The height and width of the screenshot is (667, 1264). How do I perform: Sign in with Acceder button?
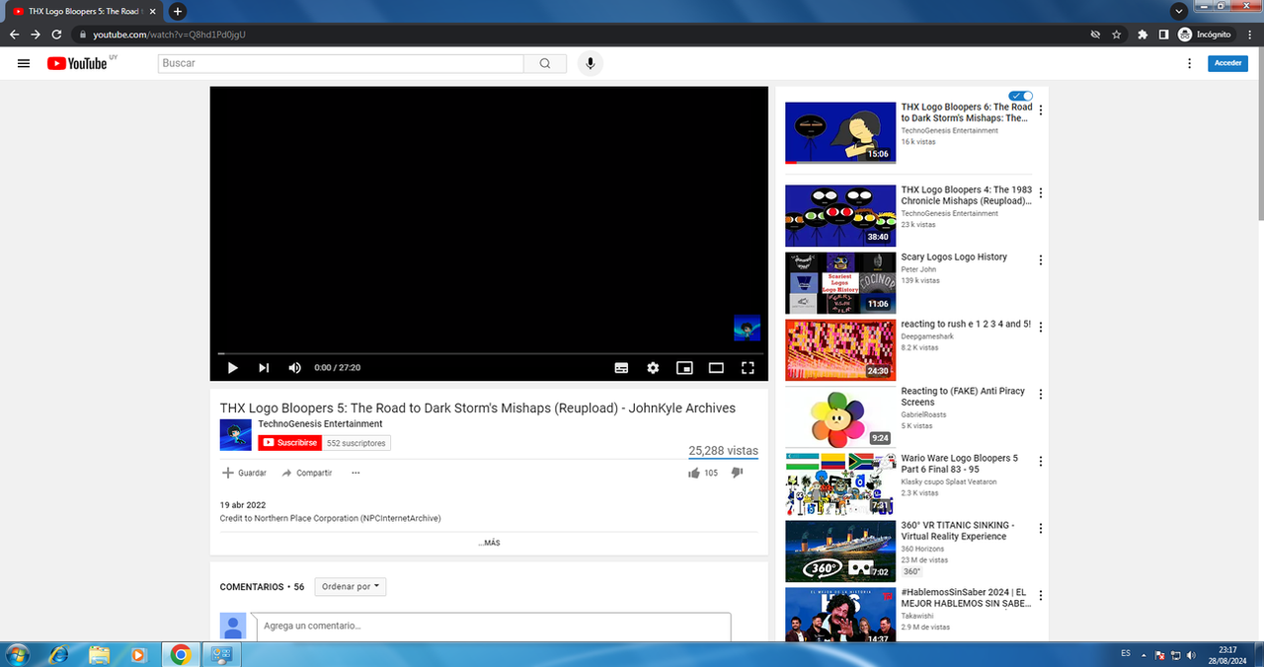click(1227, 63)
